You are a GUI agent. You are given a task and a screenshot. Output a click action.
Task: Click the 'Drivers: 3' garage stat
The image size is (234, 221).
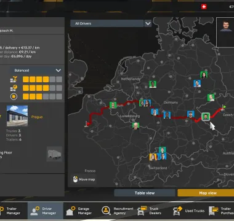click(14, 135)
